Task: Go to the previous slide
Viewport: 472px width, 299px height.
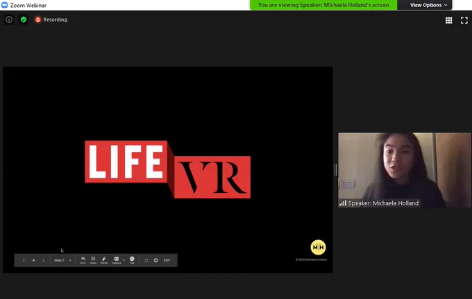Action: point(24,260)
